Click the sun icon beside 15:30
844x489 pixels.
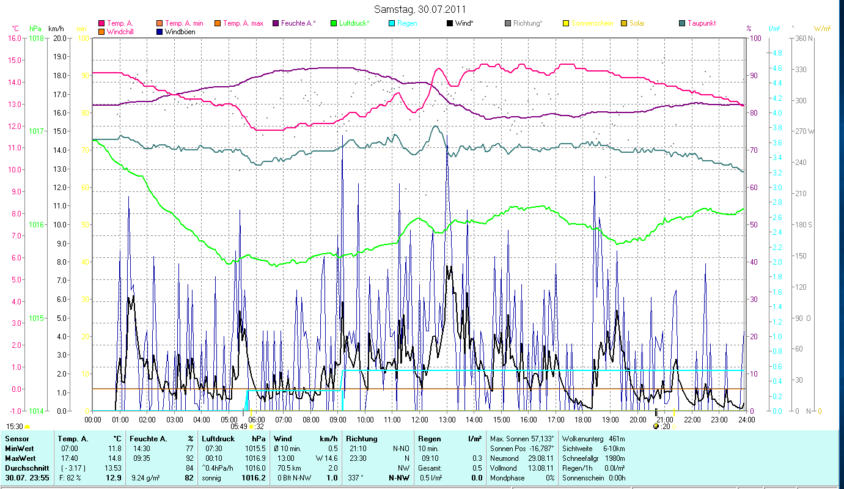(x=28, y=427)
